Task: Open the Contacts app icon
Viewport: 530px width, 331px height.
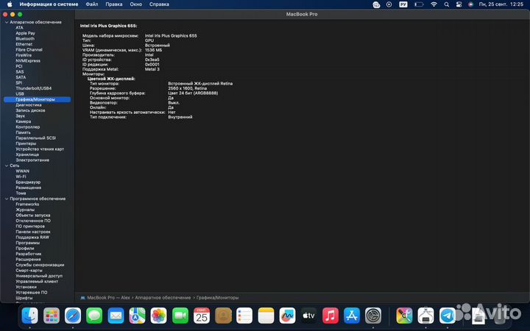Action: click(x=223, y=316)
